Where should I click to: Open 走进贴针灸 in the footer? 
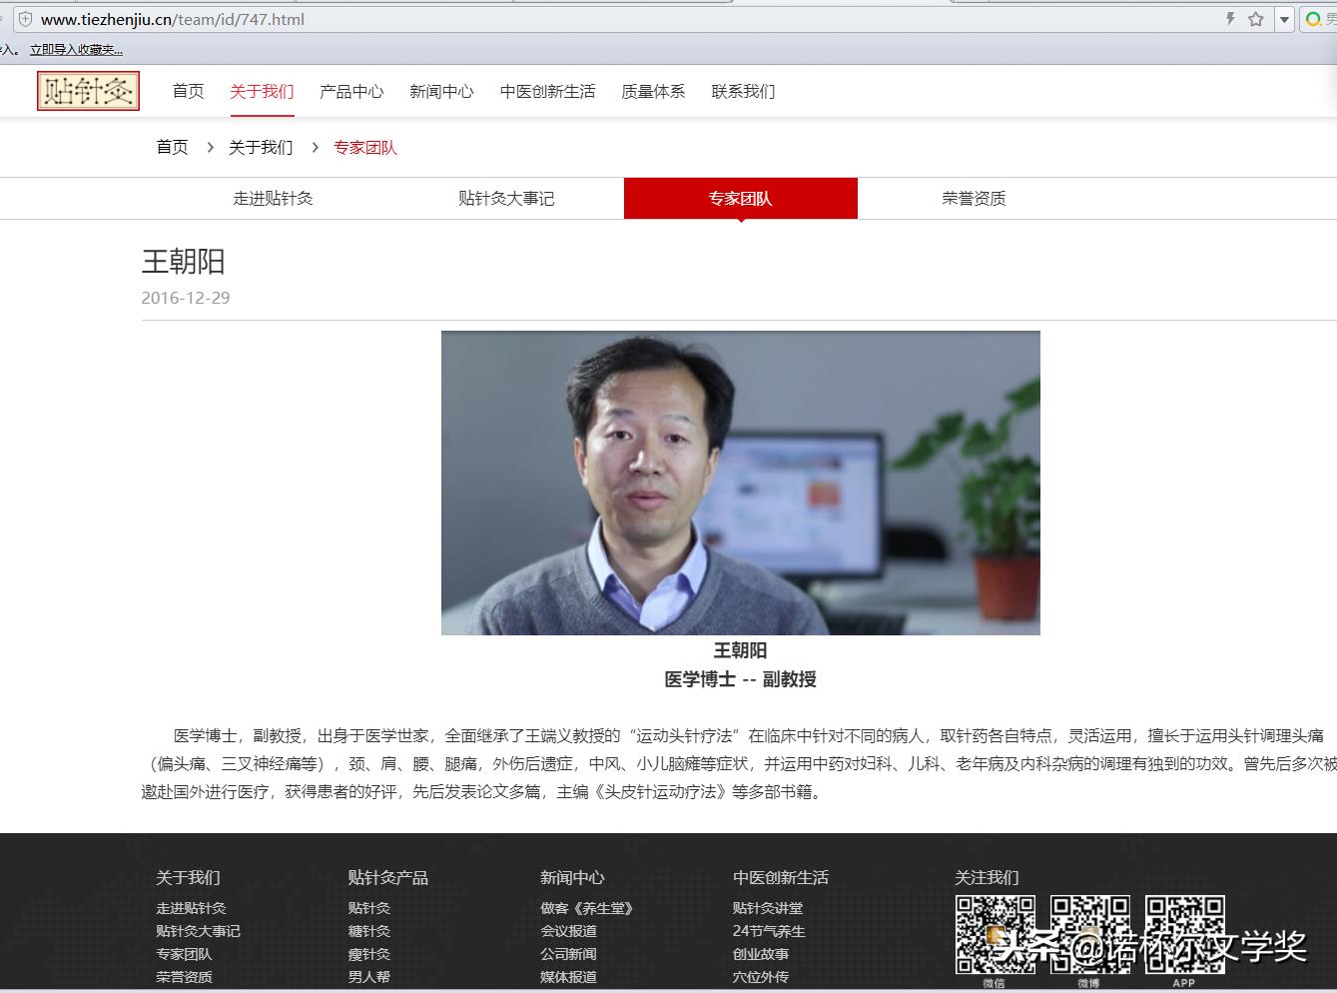[x=191, y=907]
